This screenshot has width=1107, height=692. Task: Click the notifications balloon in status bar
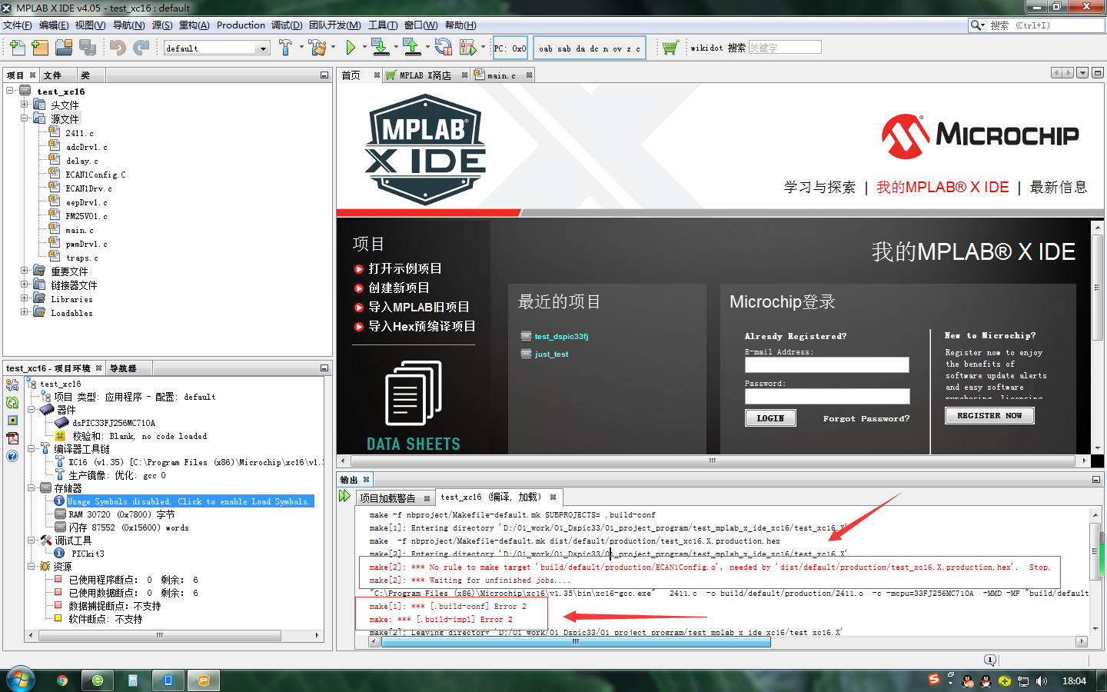tap(990, 660)
